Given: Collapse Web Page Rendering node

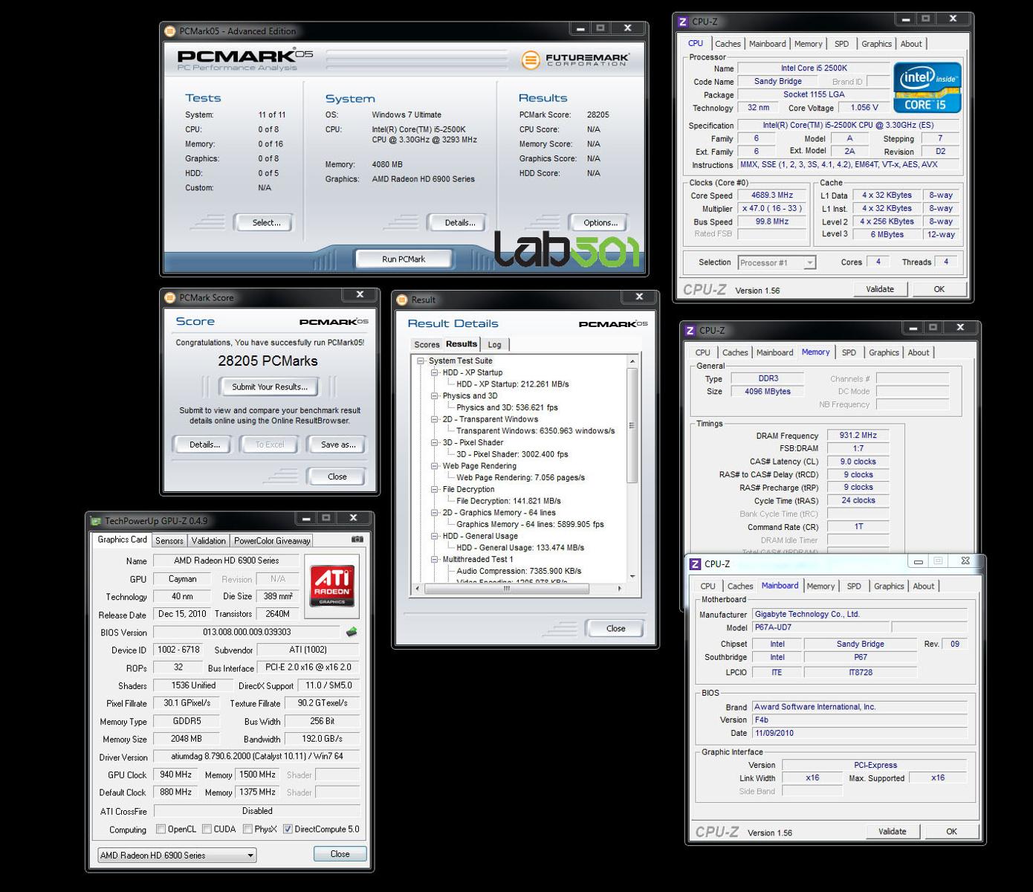Looking at the screenshot, I should point(435,466).
